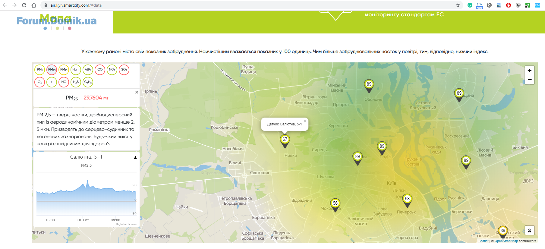Image resolution: width=545 pixels, height=249 pixels.
Task: Click the Київ city label
Action: [392, 183]
